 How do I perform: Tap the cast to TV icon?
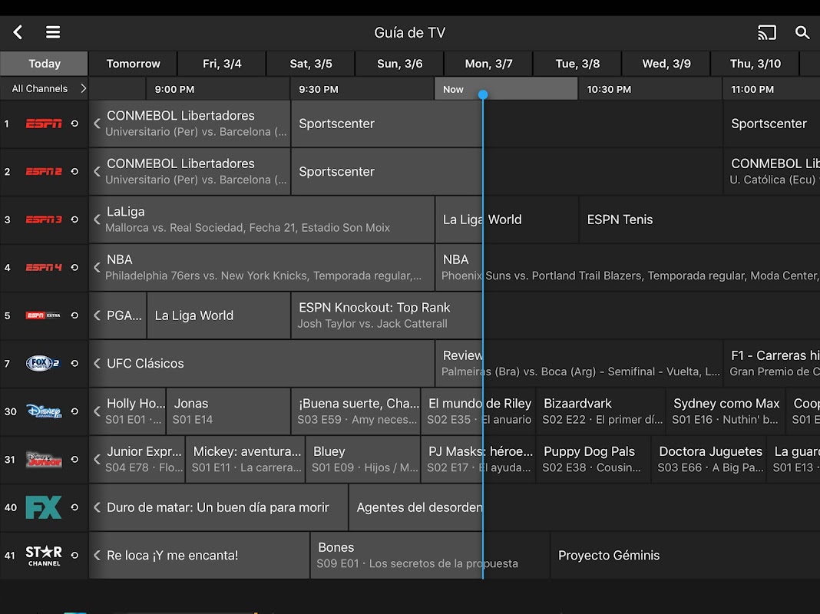[x=767, y=32]
